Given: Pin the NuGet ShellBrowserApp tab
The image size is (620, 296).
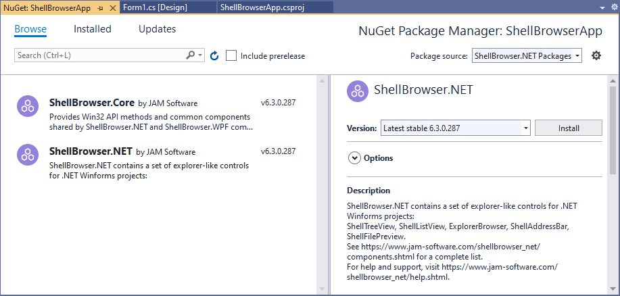Looking at the screenshot, I should 101,7.
